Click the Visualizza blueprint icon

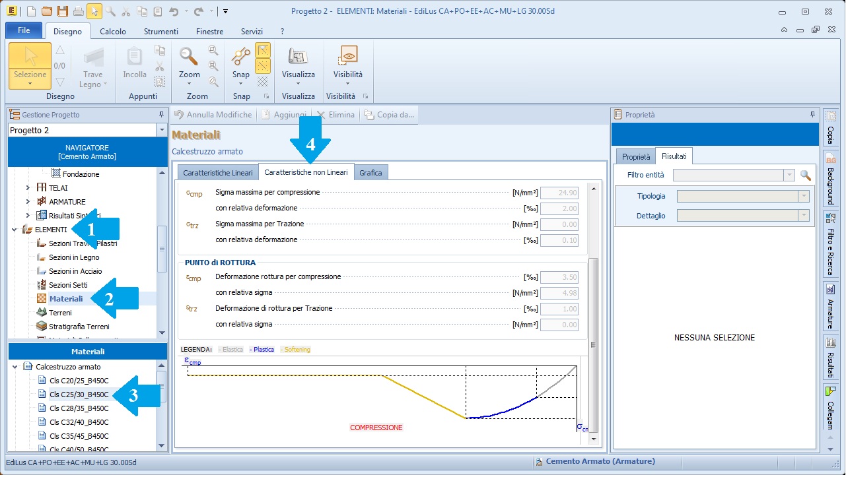tap(298, 56)
